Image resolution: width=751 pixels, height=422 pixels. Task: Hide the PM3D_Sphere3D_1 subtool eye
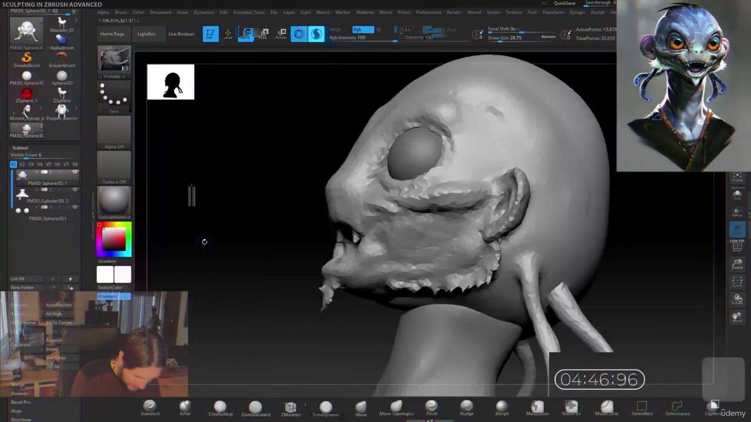click(x=75, y=172)
